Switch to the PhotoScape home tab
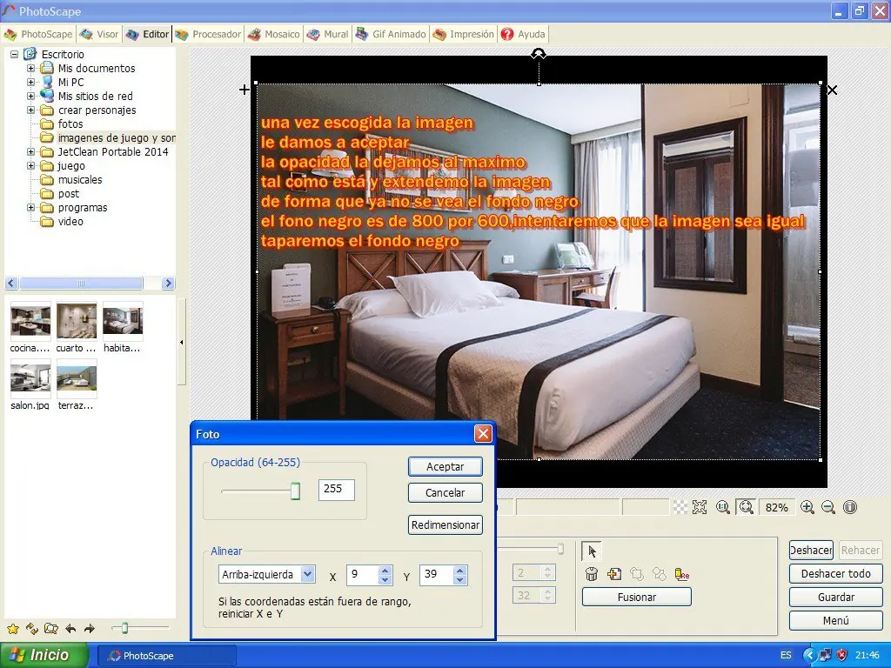891x668 pixels. point(38,34)
